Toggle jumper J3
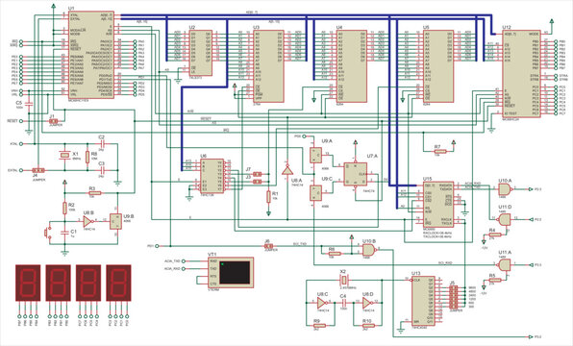 click(x=258, y=182)
